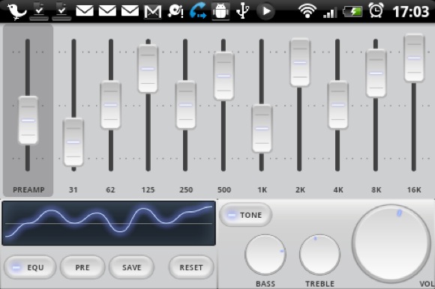Open the Gmail notification icon
This screenshot has height=289, width=435.
(x=153, y=12)
